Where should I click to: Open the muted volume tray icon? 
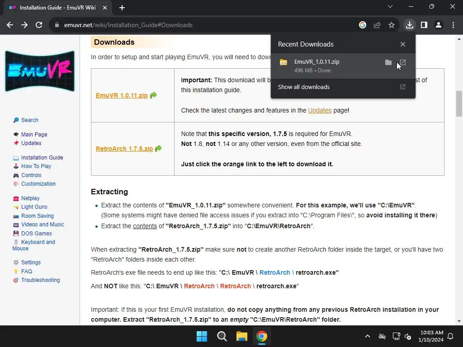click(408, 336)
